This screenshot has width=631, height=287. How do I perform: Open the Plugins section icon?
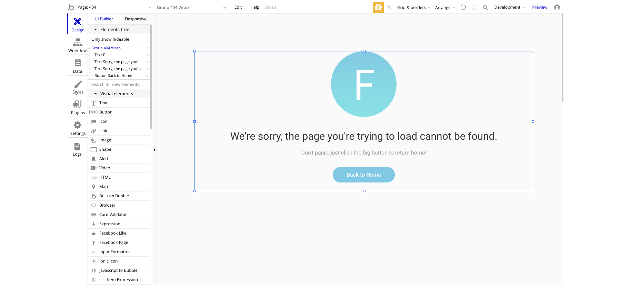point(78,105)
